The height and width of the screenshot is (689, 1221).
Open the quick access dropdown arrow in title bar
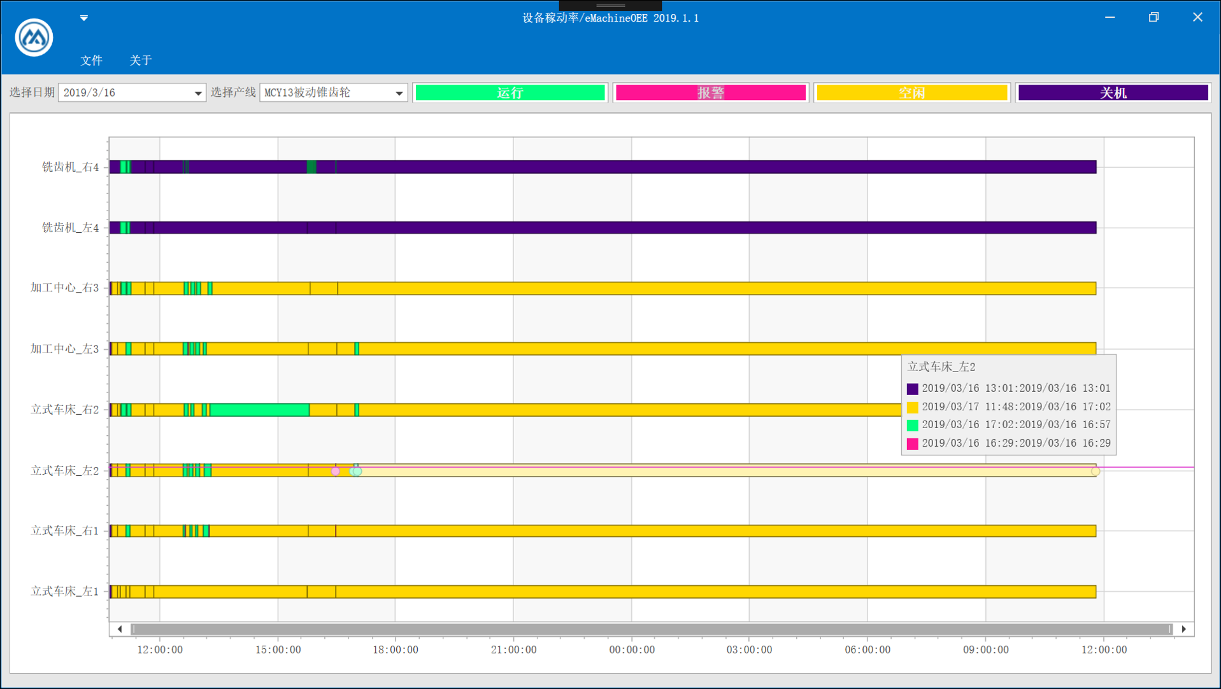pos(84,18)
